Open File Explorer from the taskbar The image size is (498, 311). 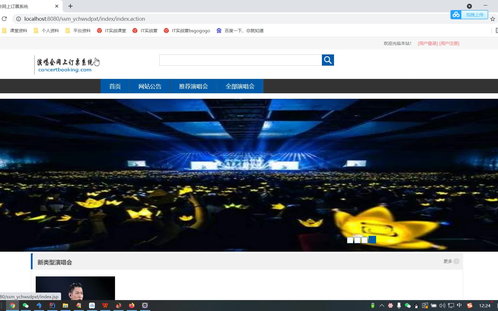point(65,306)
